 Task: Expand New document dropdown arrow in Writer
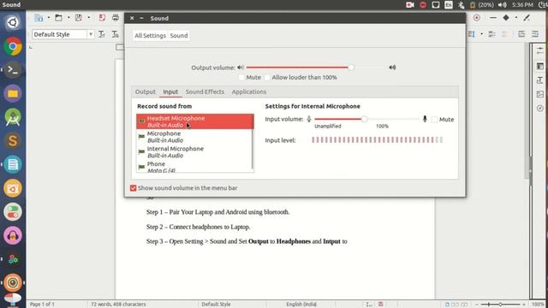[x=49, y=18]
